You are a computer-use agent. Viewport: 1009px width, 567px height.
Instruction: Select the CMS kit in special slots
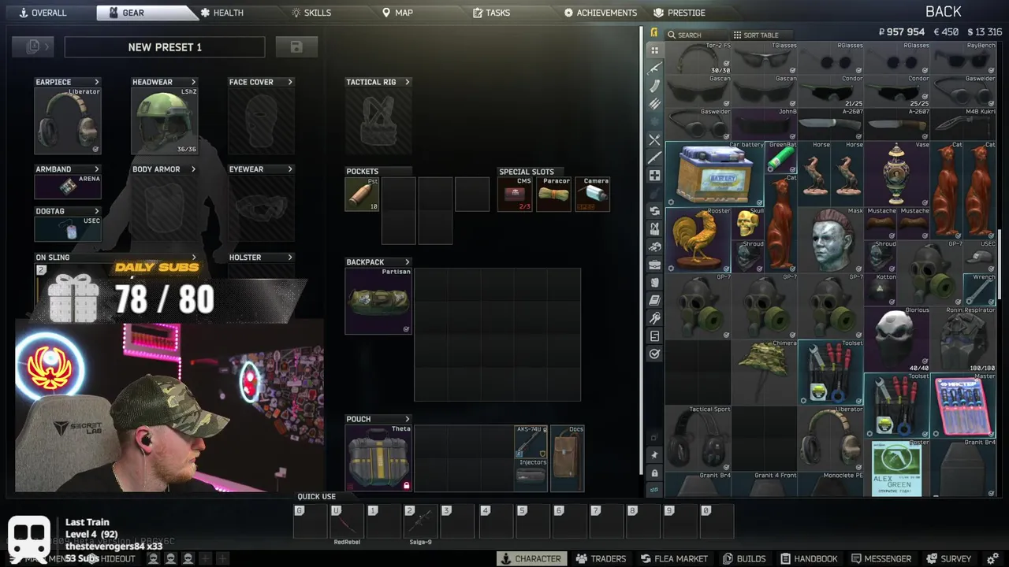[x=514, y=195]
